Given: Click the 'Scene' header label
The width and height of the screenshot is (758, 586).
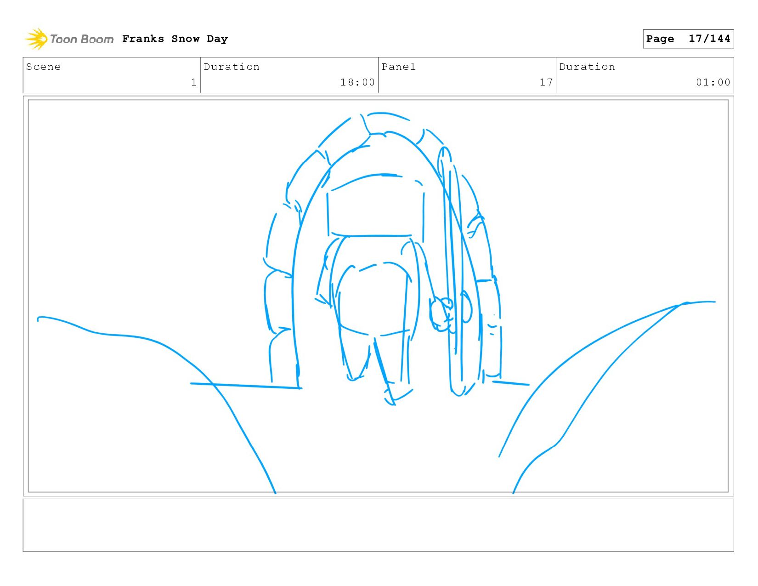Looking at the screenshot, I should coord(43,67).
